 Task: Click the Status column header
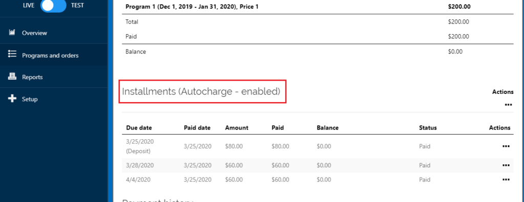click(428, 128)
